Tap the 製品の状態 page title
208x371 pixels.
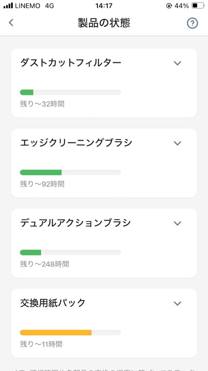pos(104,23)
